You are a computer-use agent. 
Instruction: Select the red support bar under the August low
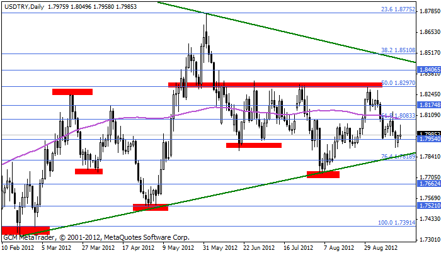click(x=323, y=174)
